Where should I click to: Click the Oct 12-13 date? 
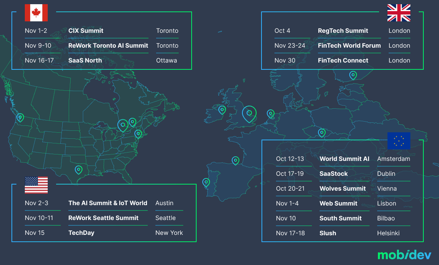tap(290, 159)
